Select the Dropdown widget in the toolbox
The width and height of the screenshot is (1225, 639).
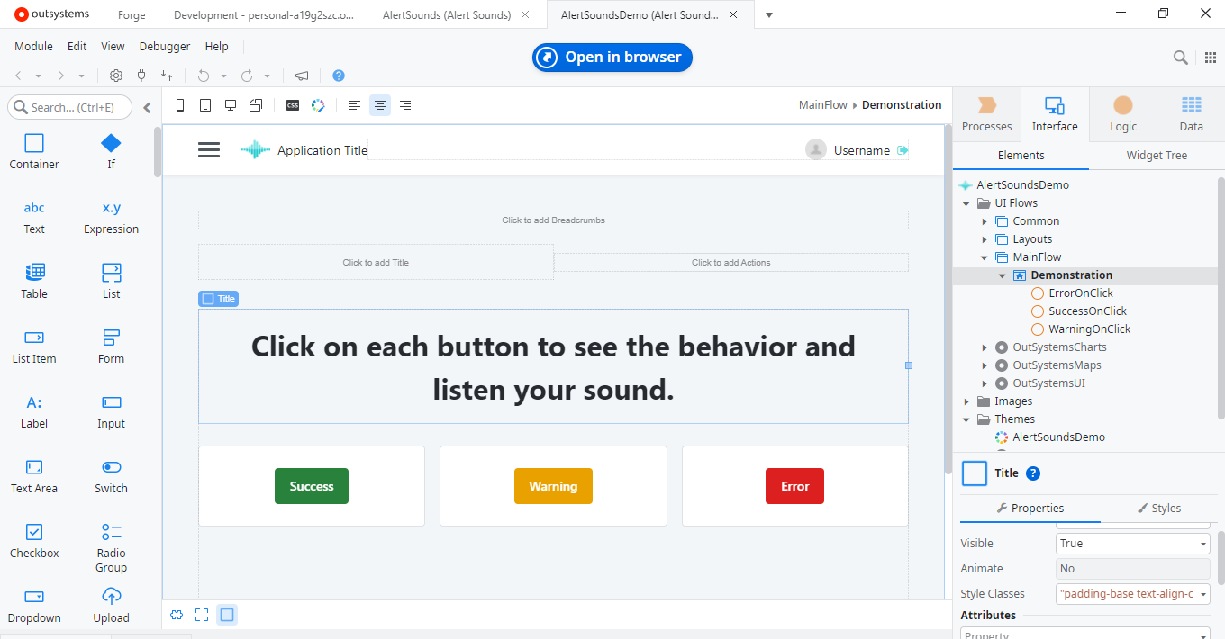[x=34, y=606]
